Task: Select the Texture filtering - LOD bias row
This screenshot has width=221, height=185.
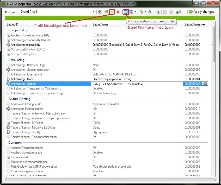Action: pyautogui.click(x=107, y=123)
